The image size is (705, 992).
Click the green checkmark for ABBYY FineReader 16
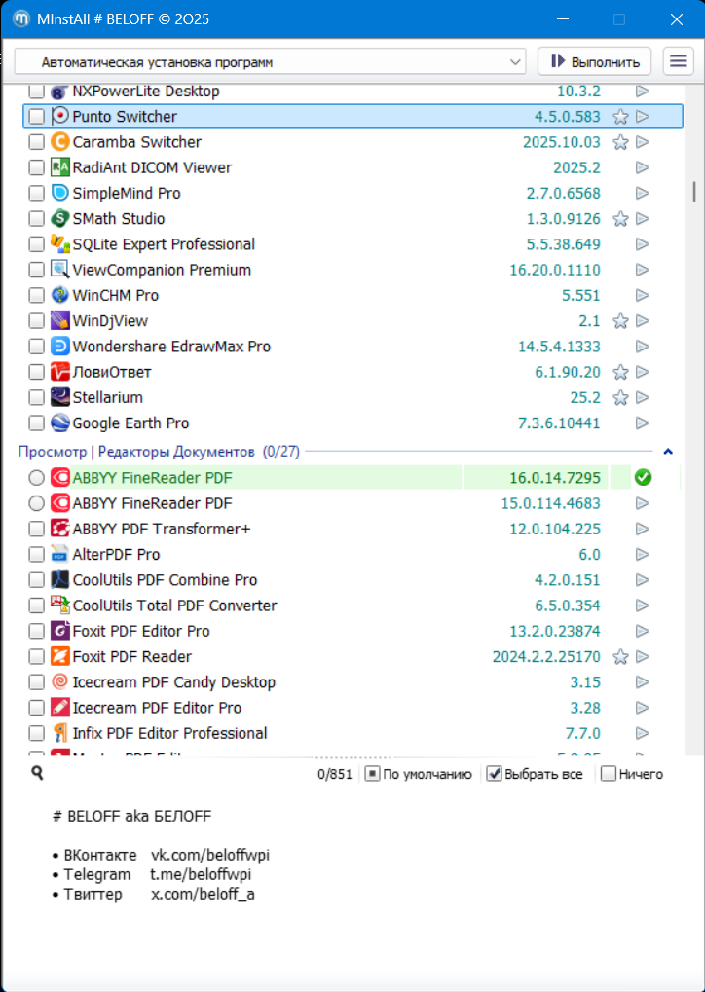pos(642,478)
